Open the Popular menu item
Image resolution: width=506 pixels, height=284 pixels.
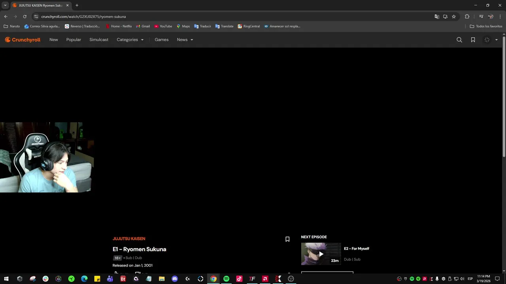pyautogui.click(x=74, y=40)
